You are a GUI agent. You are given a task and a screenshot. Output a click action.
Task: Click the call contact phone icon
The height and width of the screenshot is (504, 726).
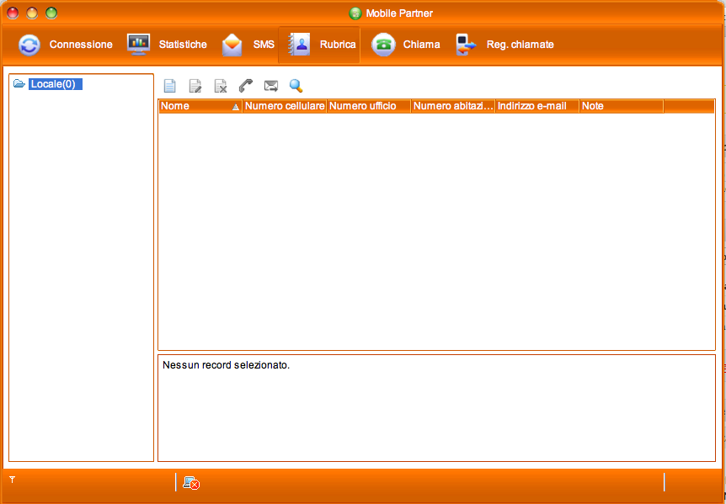point(245,86)
